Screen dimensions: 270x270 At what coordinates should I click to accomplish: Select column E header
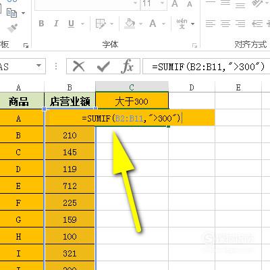coord(238,87)
